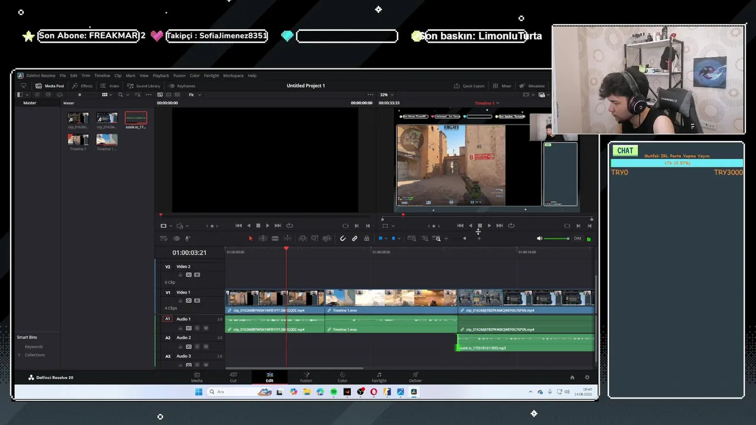Click the voiceover microphone toolbar icon

tap(188, 238)
